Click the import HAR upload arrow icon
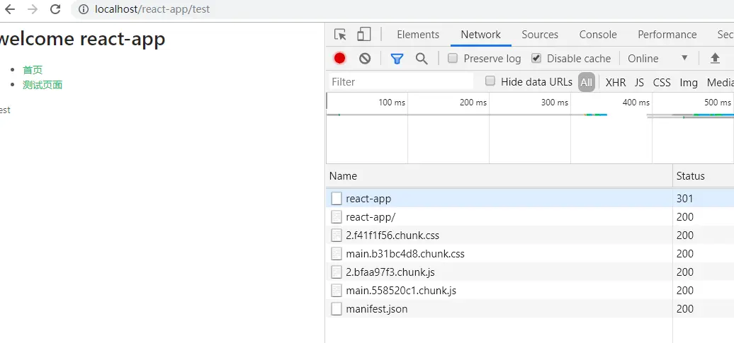 [715, 59]
